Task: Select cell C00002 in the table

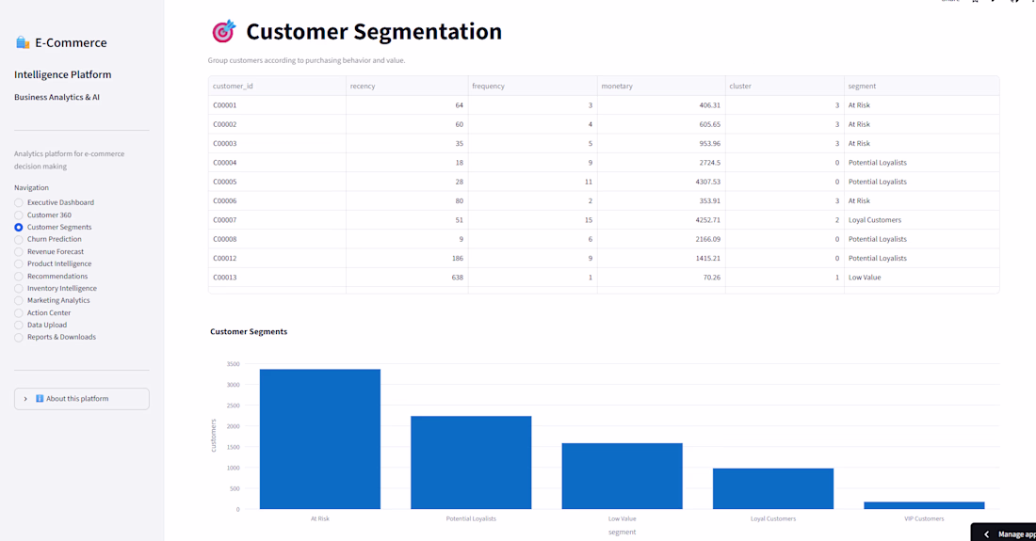Action: (x=277, y=124)
